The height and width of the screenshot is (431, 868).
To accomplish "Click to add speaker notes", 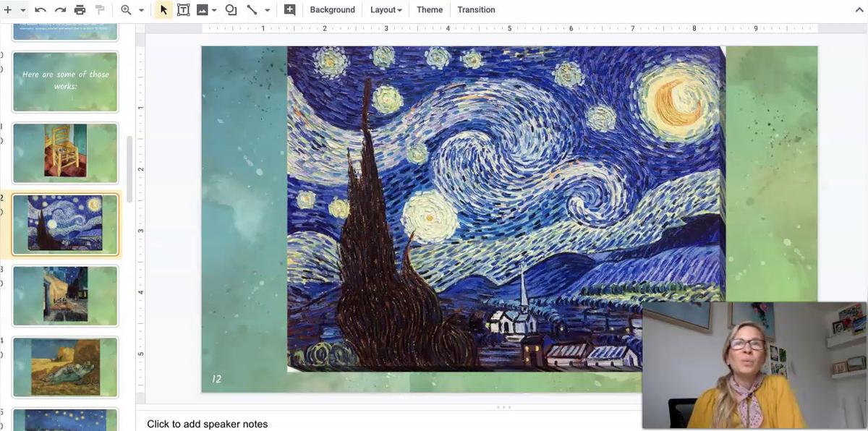I will [207, 424].
